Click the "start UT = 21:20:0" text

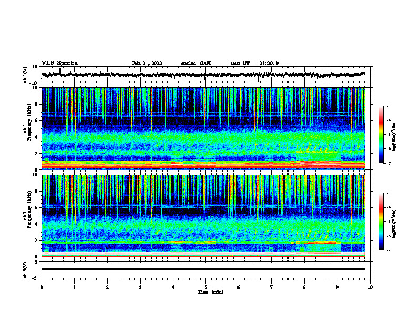pos(254,63)
